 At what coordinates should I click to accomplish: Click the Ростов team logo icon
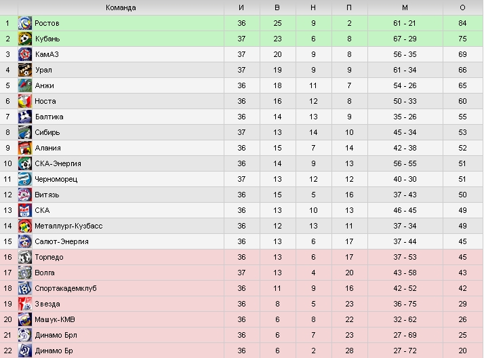tap(24, 23)
